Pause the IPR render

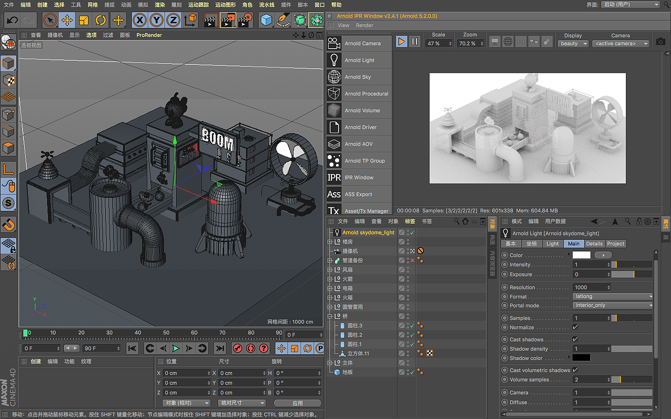(415, 41)
